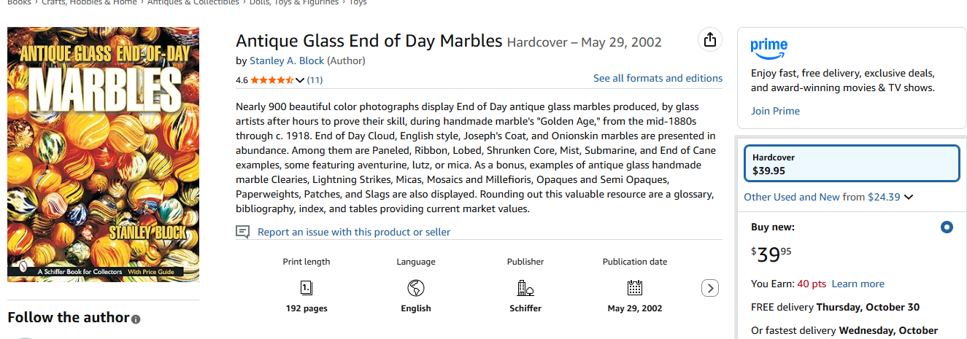Click the info icon beside Follow the author
This screenshot has width=967, height=339.
coord(136,319)
